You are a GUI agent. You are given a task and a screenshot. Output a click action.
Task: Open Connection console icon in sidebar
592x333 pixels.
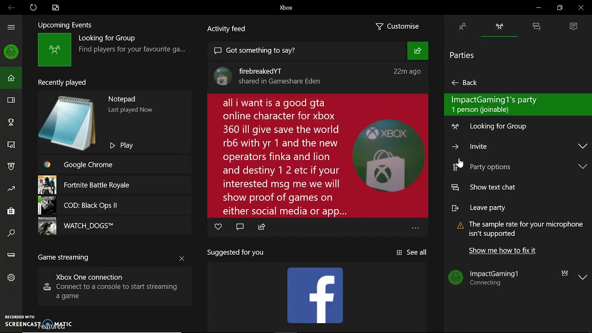pyautogui.click(x=11, y=255)
